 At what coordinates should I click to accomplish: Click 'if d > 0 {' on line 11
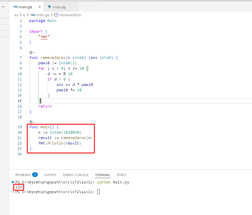(59, 79)
